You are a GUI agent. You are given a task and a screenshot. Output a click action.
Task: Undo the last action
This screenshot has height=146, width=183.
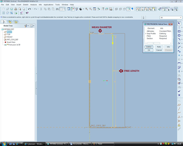(29, 9)
